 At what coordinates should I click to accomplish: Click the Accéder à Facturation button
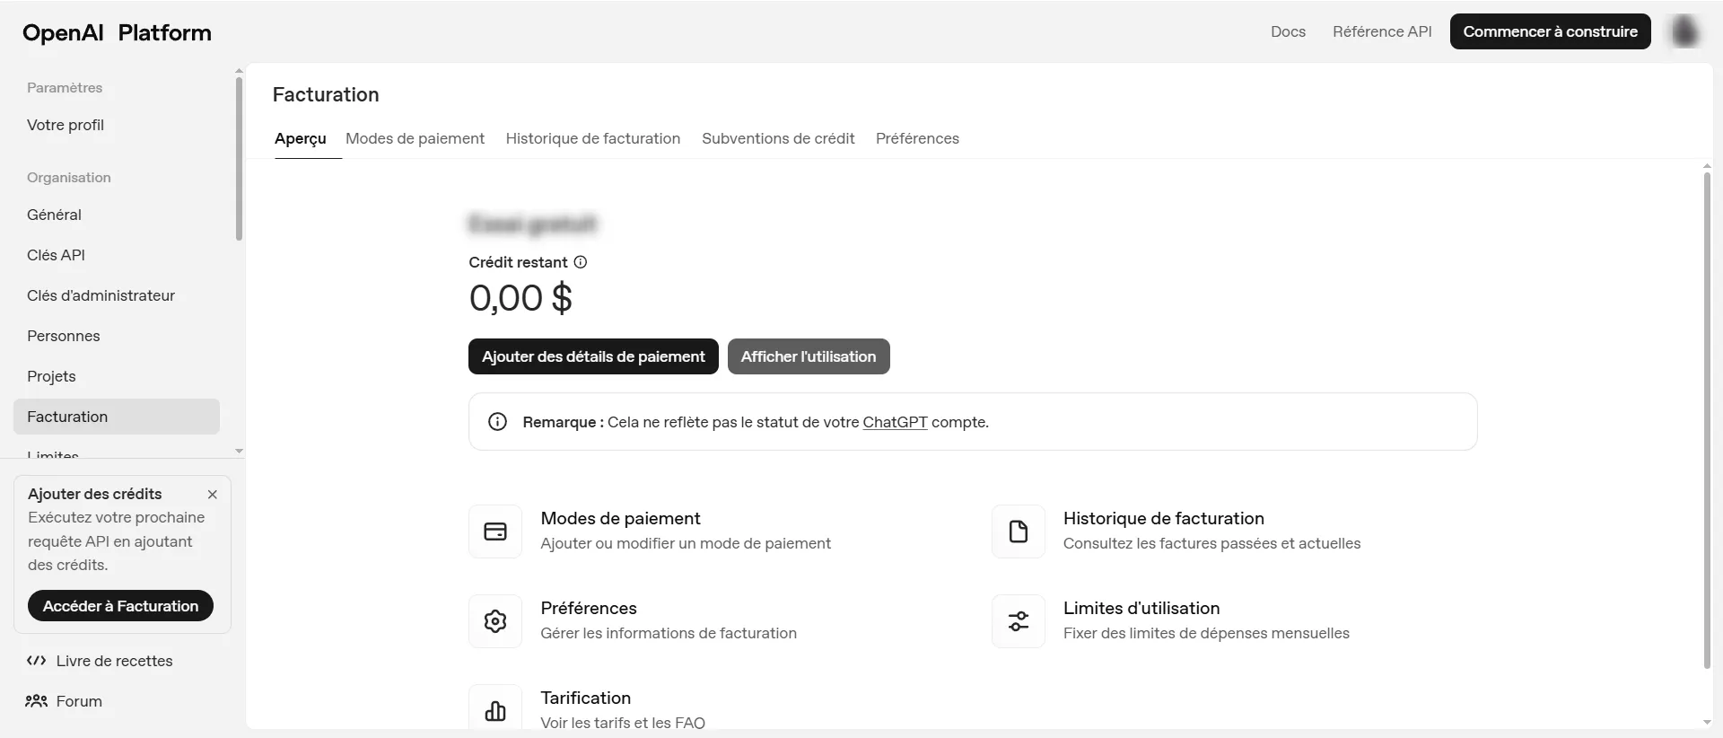pos(120,606)
